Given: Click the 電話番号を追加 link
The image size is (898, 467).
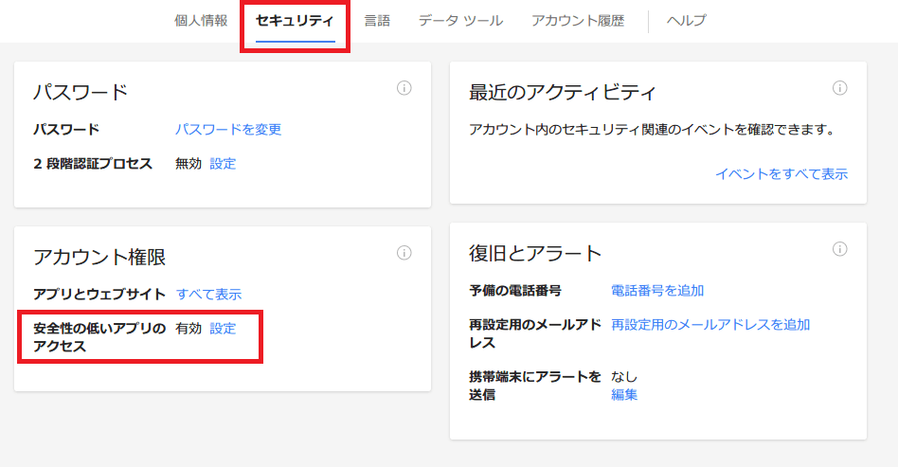Looking at the screenshot, I should click(657, 290).
